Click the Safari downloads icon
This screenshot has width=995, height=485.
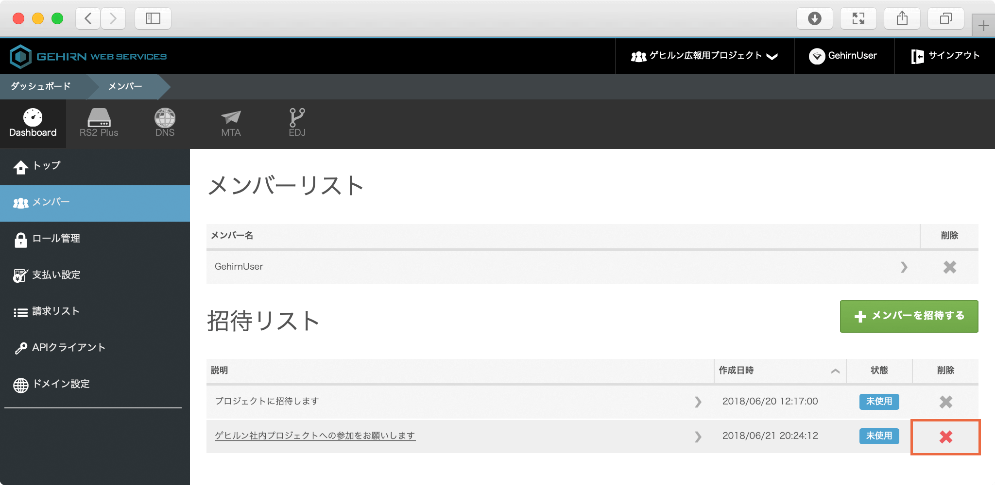tap(814, 19)
